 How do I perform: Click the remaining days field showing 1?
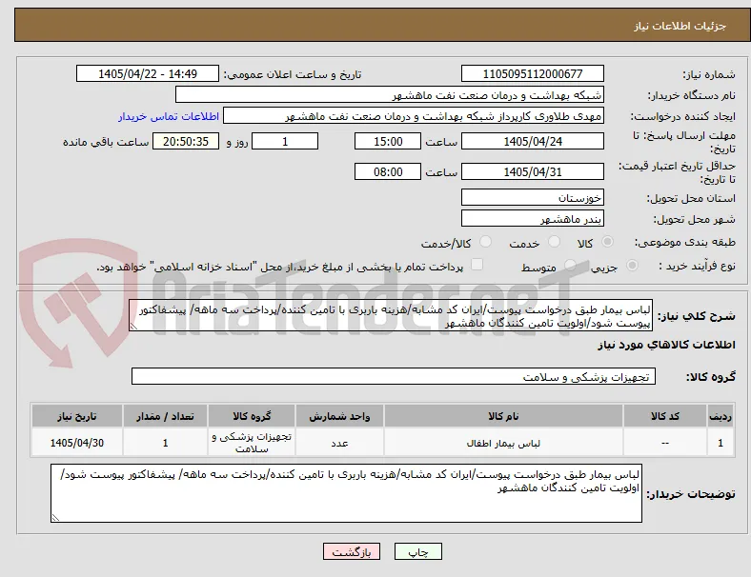tap(285, 142)
